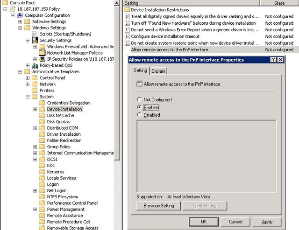299x230 pixels.
Task: Click the 'Treat all digitally signed drivers' policy icon
Action: coord(127,16)
